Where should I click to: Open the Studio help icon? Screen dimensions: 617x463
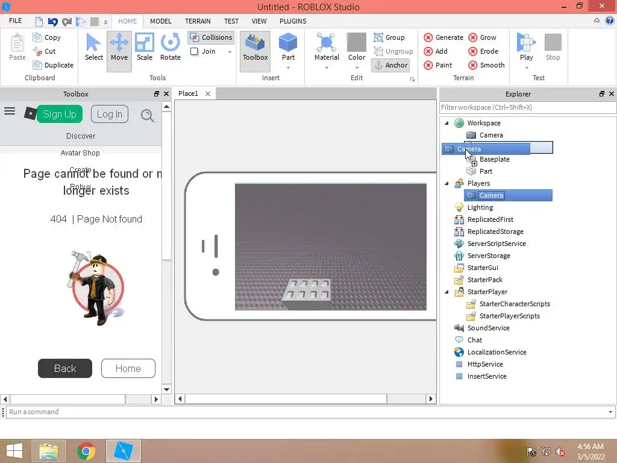click(x=610, y=21)
